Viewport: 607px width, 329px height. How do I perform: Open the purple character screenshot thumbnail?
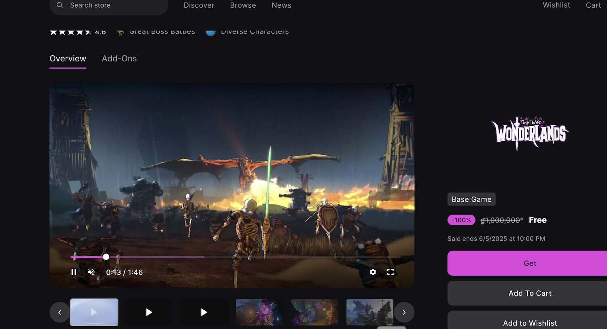(259, 312)
